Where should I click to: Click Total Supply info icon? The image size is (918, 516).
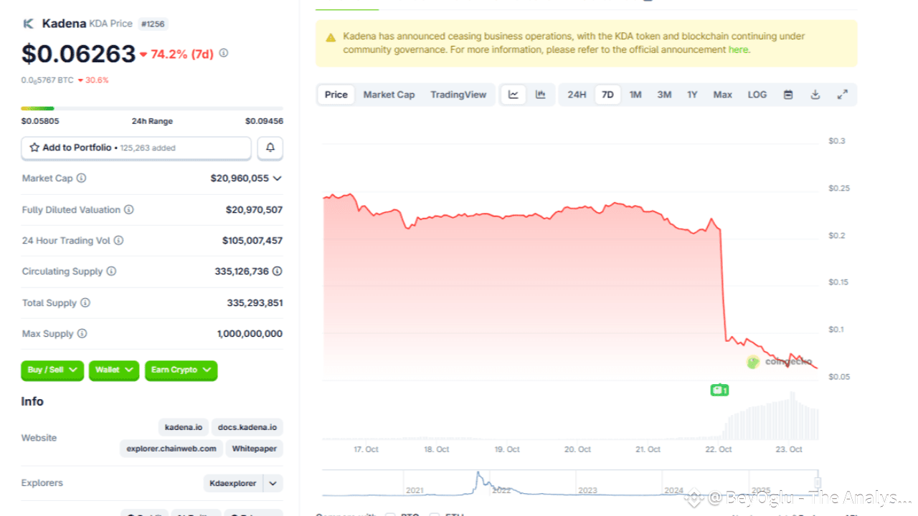click(x=85, y=303)
